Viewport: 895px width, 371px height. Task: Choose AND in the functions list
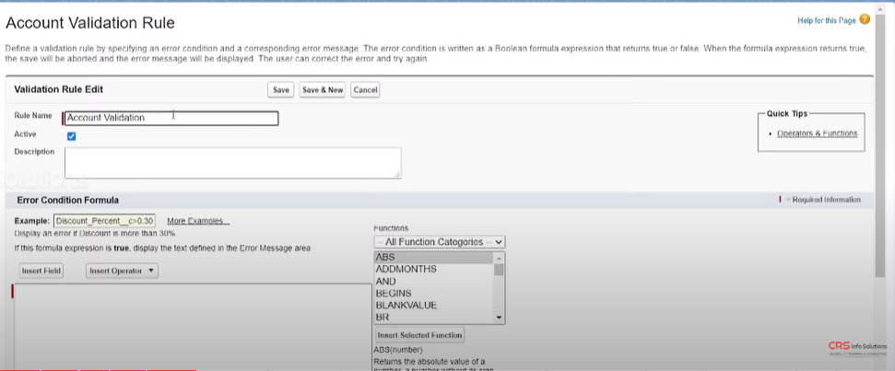(x=433, y=282)
